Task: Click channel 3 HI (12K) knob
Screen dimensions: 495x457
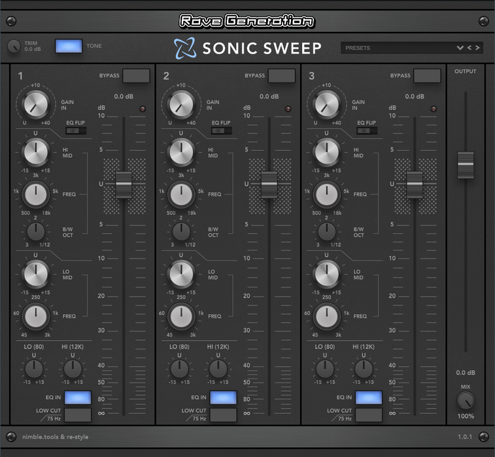Action: click(362, 369)
